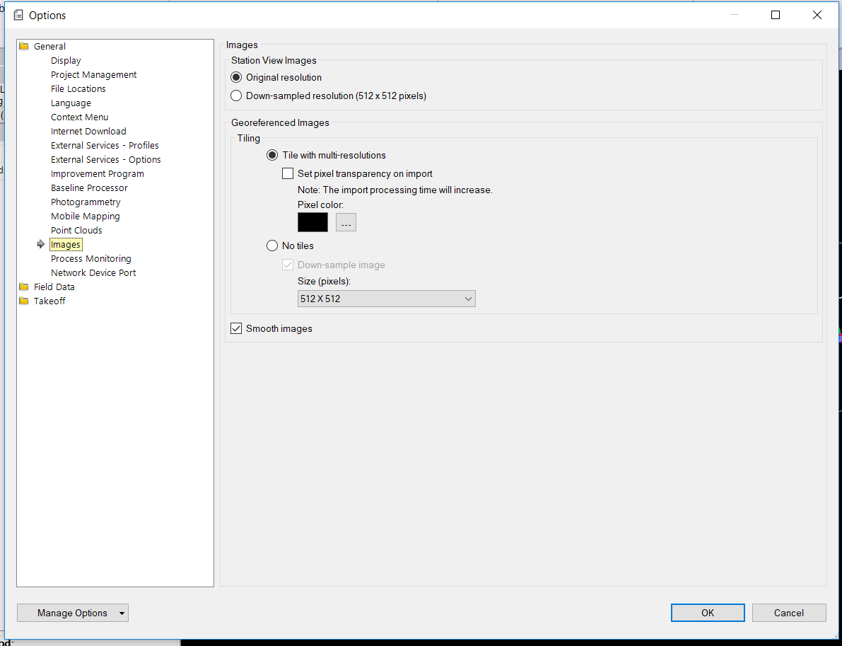Select the No tiles option
This screenshot has width=842, height=646.
[x=272, y=246]
